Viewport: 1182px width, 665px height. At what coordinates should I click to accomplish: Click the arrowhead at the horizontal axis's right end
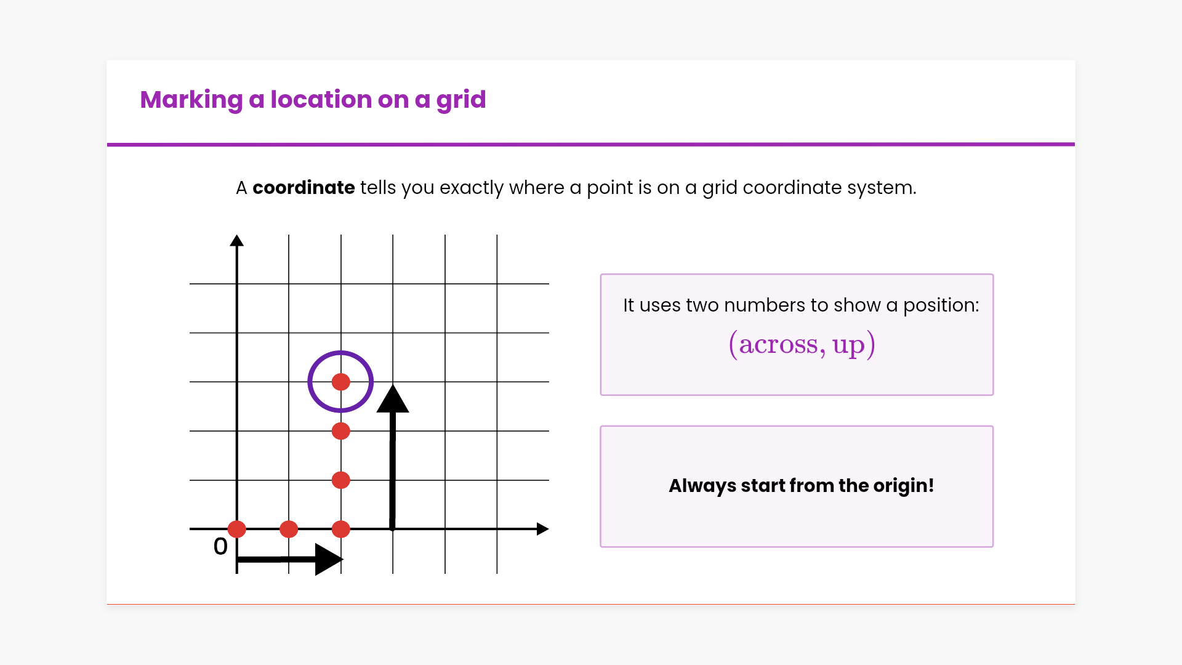(x=542, y=529)
